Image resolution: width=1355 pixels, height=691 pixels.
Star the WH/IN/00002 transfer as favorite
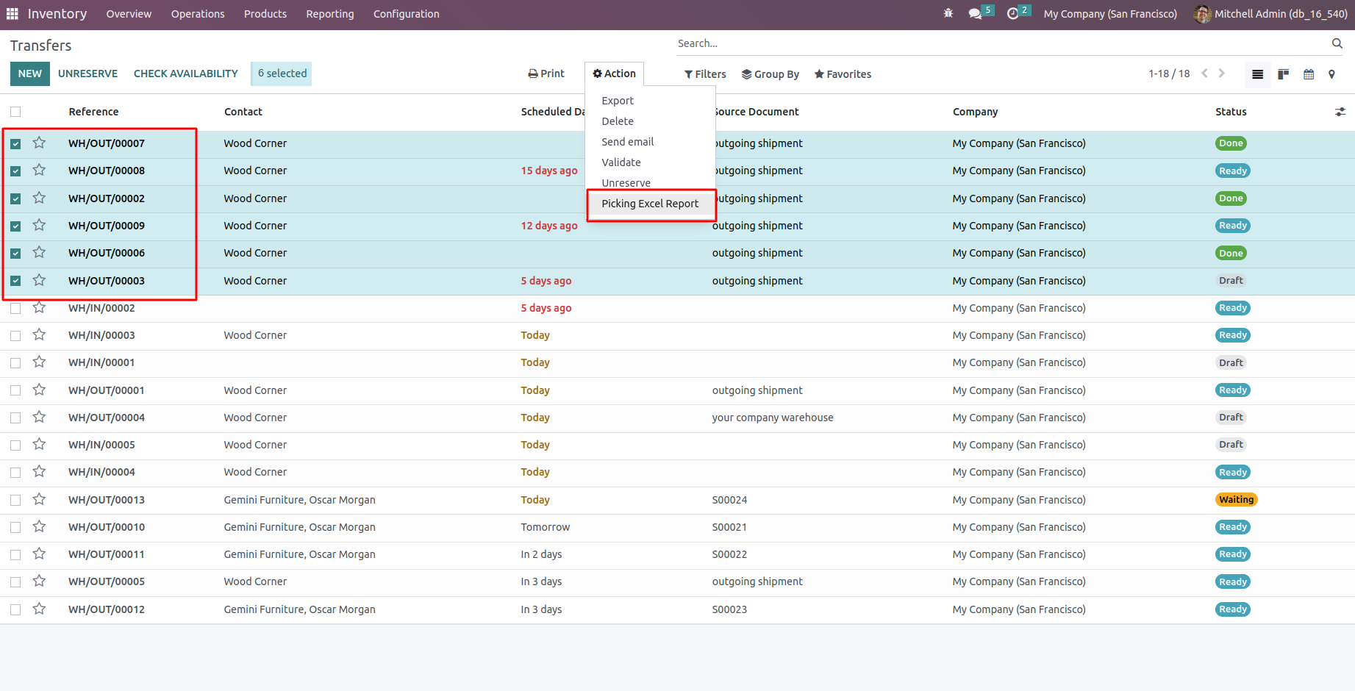pos(40,308)
